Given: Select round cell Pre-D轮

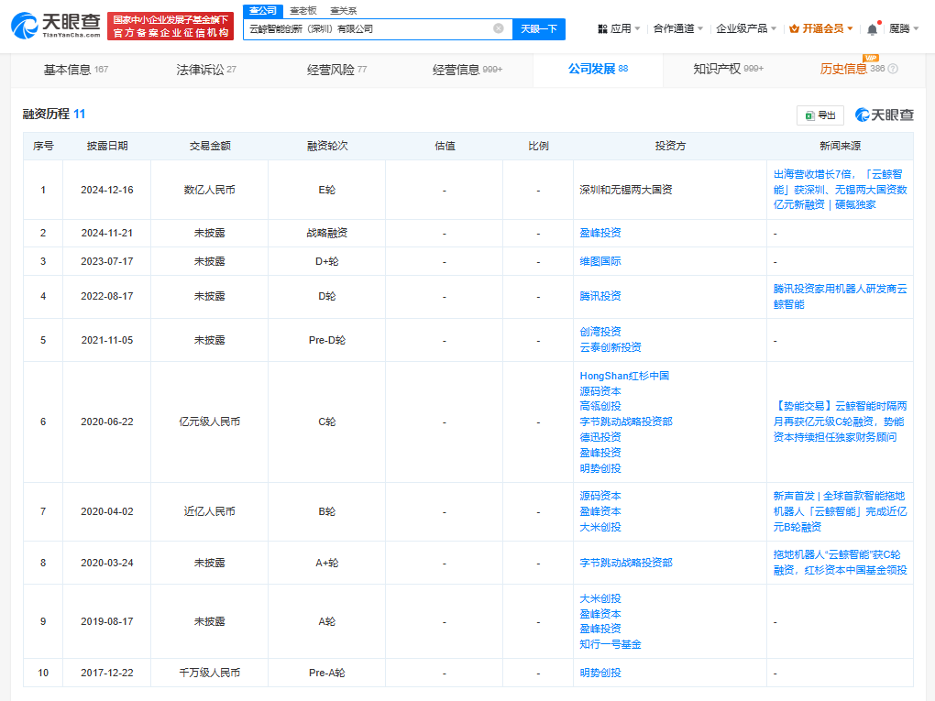Looking at the screenshot, I should [x=327, y=340].
